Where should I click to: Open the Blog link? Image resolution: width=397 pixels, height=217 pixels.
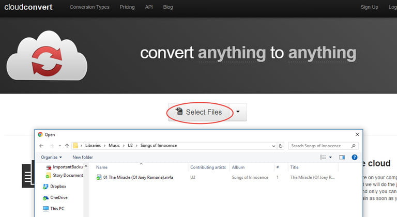[168, 7]
